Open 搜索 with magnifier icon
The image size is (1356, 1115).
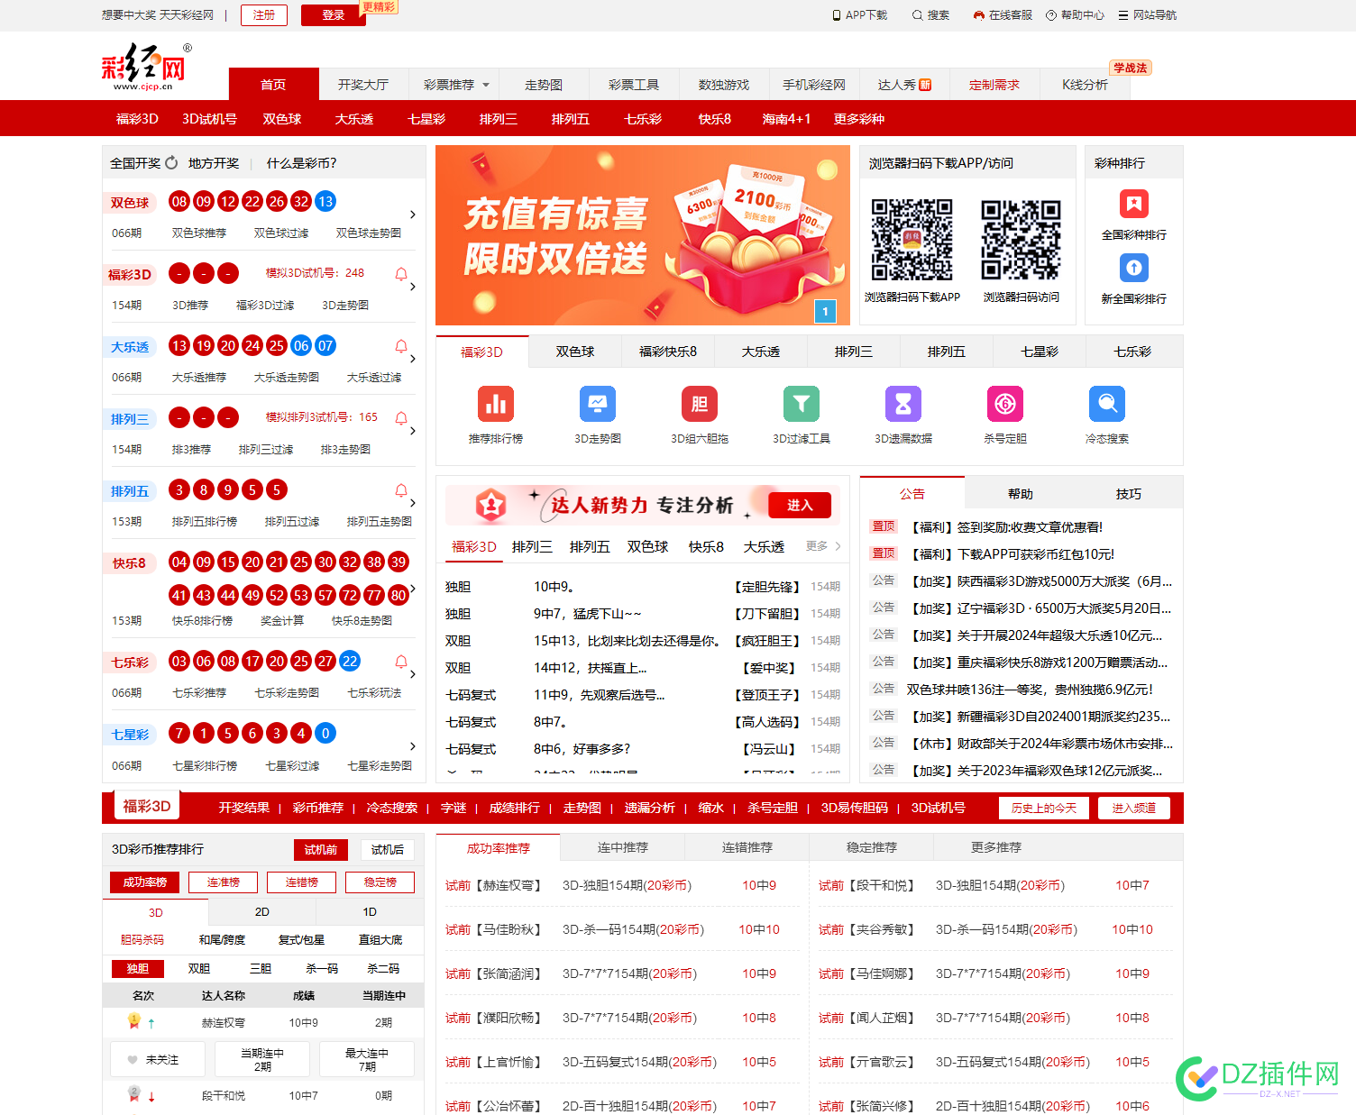pos(930,15)
